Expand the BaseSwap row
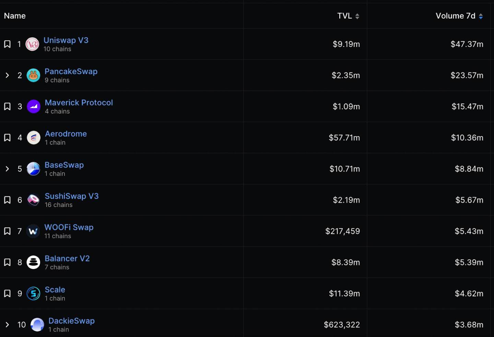Image resolution: width=494 pixels, height=337 pixels. (x=7, y=169)
